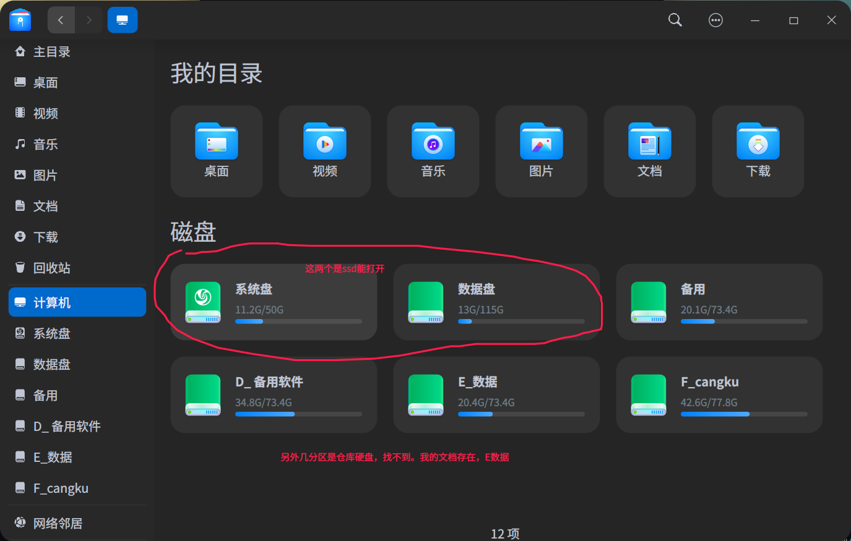This screenshot has height=541, width=851.
Task: Open the 网络邻居 sidebar icon
Action: [x=20, y=522]
